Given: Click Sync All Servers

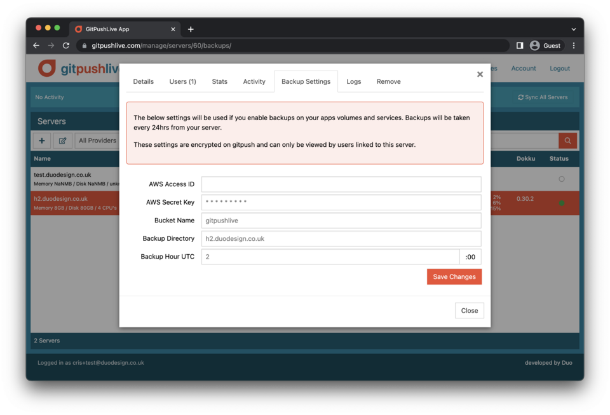Looking at the screenshot, I should pos(543,97).
